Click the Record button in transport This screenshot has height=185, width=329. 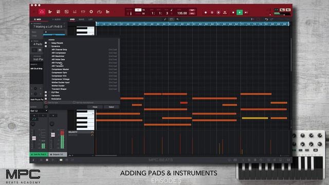pos(206,12)
